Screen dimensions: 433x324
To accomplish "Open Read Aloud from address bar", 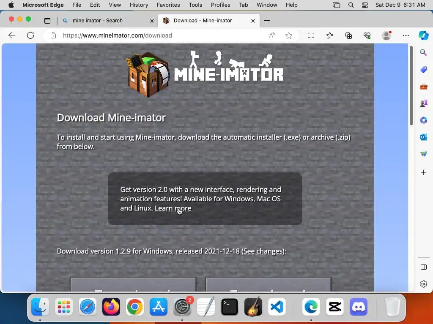I will pyautogui.click(x=272, y=35).
